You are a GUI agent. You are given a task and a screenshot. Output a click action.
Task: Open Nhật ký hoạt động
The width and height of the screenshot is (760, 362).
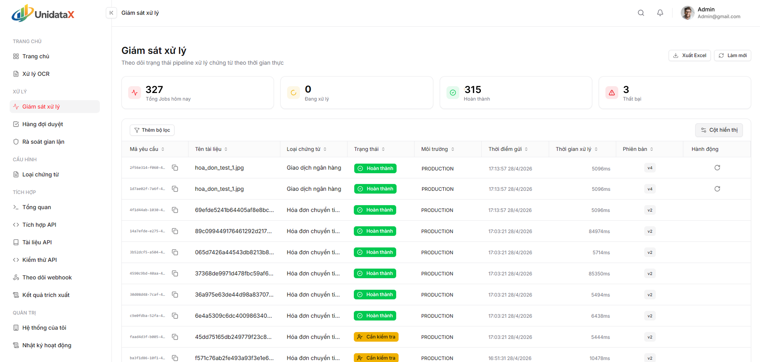pyautogui.click(x=55, y=345)
